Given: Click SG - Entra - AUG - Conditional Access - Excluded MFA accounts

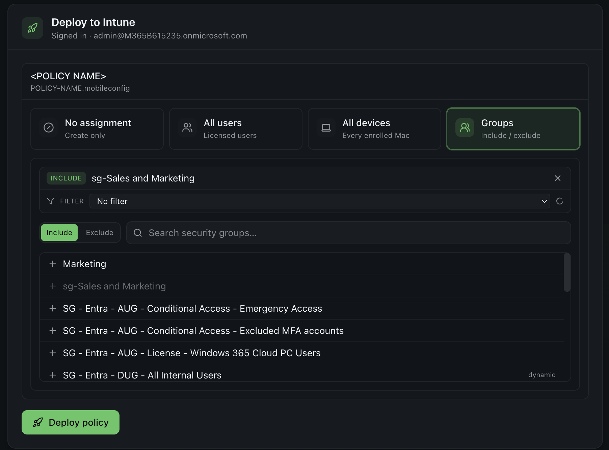Looking at the screenshot, I should pyautogui.click(x=203, y=331).
